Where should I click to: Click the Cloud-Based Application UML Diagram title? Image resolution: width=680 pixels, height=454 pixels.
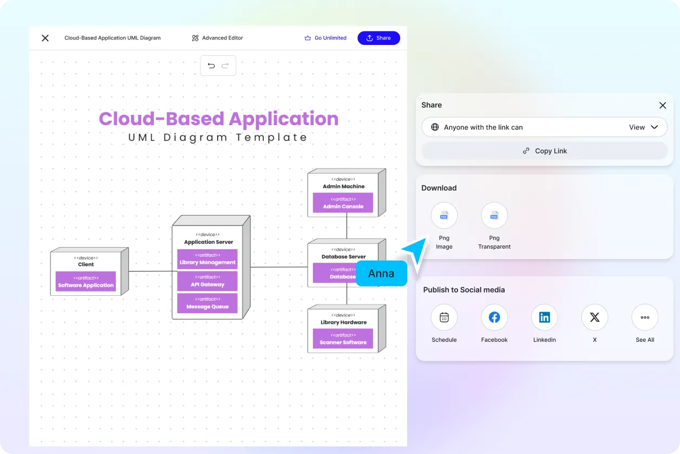click(x=113, y=38)
